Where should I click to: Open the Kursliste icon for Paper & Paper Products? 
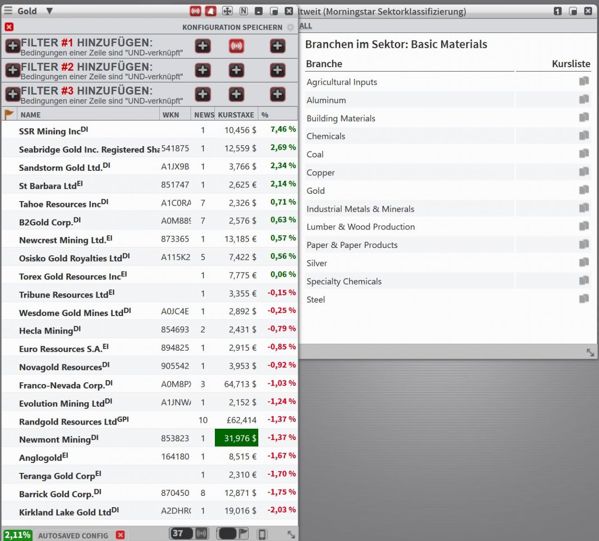[x=584, y=244]
